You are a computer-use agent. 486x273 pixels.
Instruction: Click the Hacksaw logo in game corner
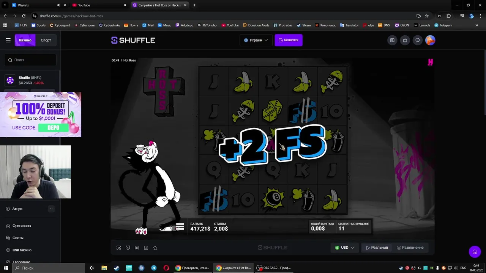[x=430, y=62]
